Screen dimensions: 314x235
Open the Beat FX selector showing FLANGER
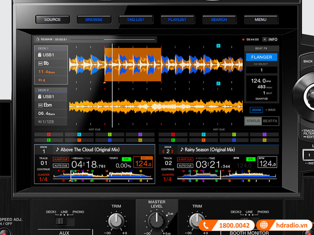[261, 57]
